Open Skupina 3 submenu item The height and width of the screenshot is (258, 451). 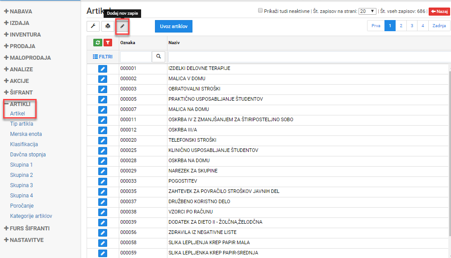click(21, 185)
